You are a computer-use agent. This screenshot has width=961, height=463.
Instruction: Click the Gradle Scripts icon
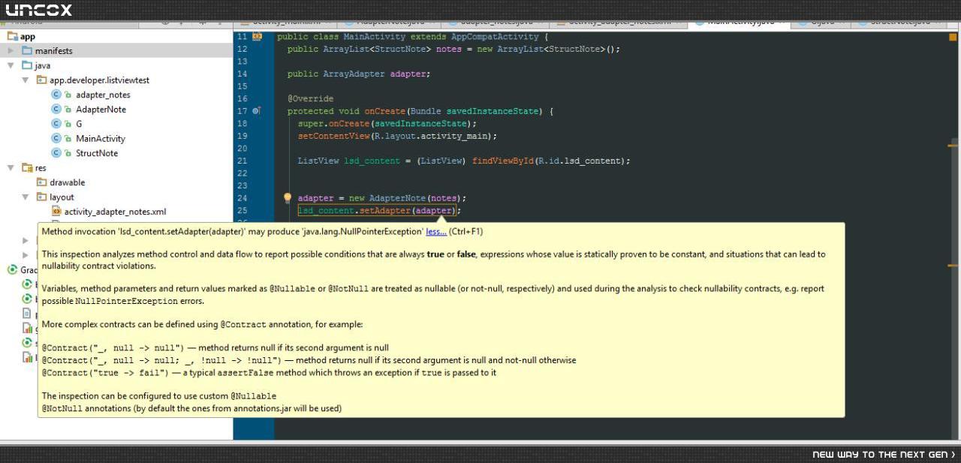[x=13, y=270]
